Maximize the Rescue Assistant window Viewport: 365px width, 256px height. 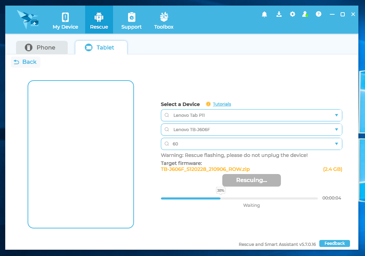click(343, 14)
